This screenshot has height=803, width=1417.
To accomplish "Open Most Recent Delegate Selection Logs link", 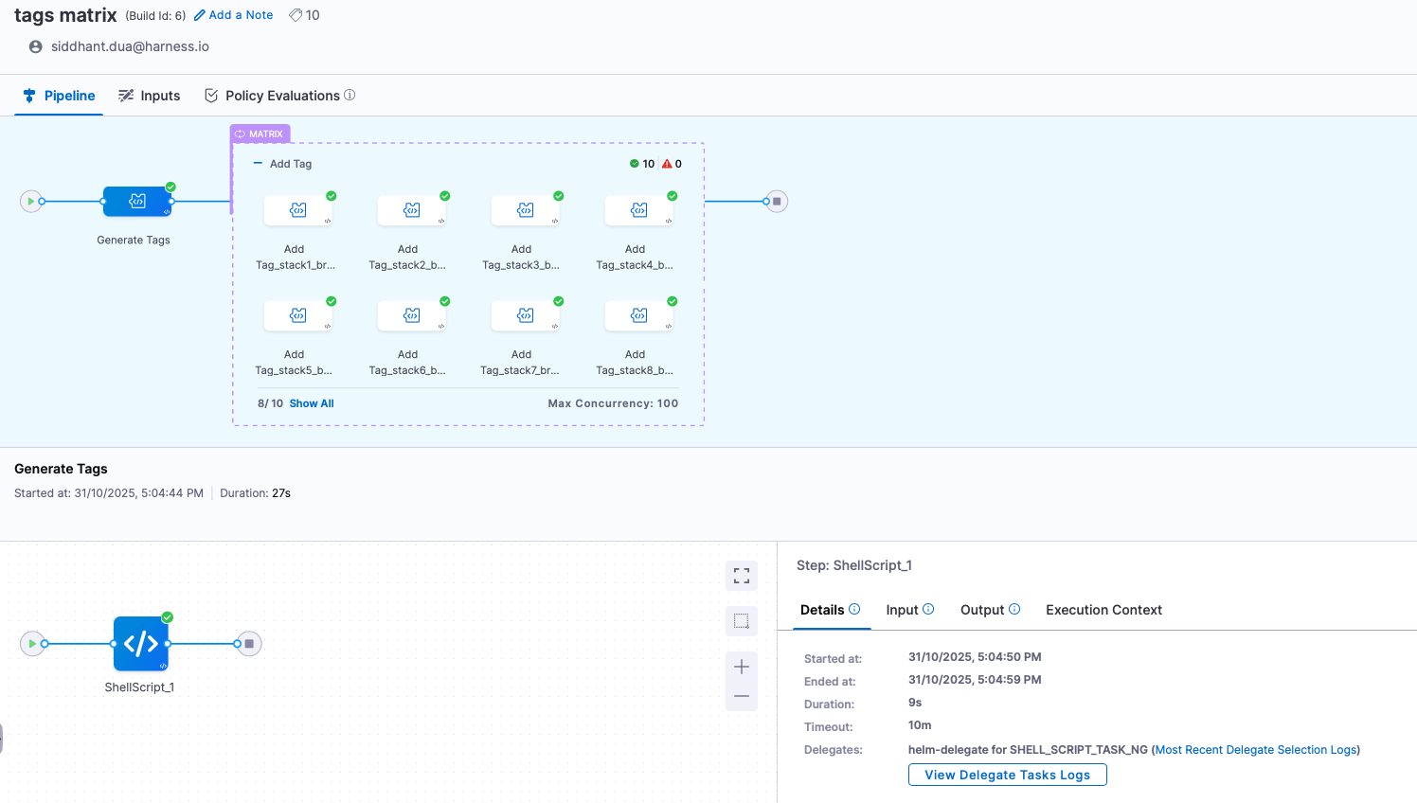I will coord(1256,750).
